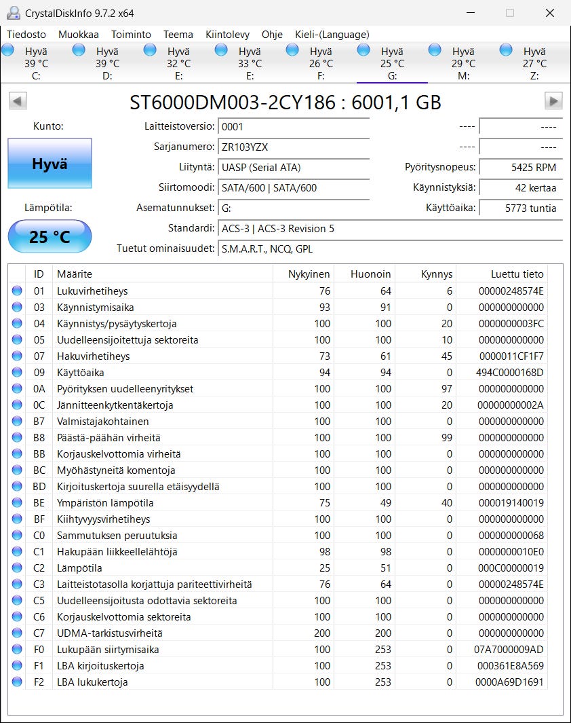Click the Käynnistyksiä value 42 kertaa
Screen dimensions: 571x723
521,187
